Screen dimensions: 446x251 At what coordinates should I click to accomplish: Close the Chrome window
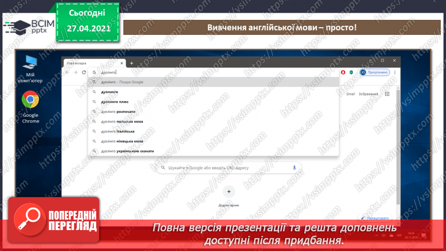click(x=394, y=61)
